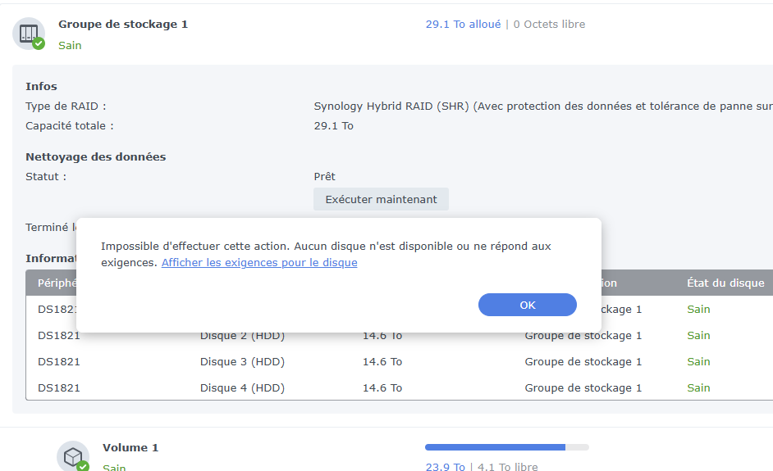Select the 'Disque 2 (HDD)' row
Image resolution: width=773 pixels, height=471 pixels.
tap(242, 336)
